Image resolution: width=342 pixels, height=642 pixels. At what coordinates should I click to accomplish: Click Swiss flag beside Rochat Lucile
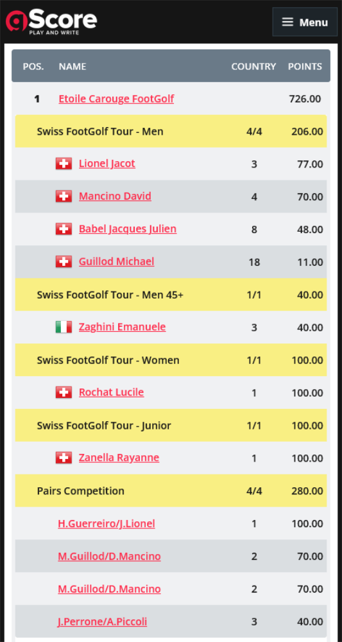tap(64, 392)
